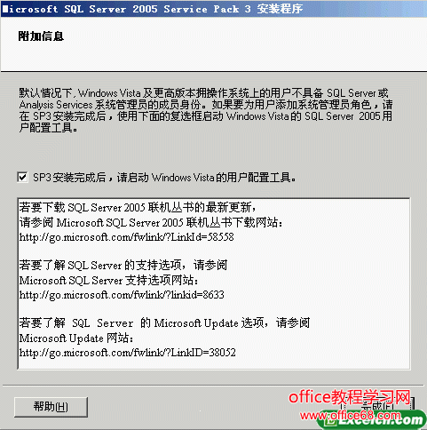Click the red office教程学习网 watermark text
The height and width of the screenshot is (430, 427).
[350, 397]
